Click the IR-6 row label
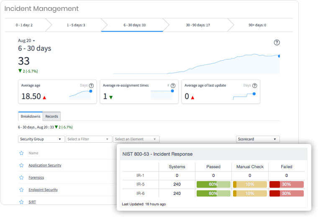 point(140,194)
